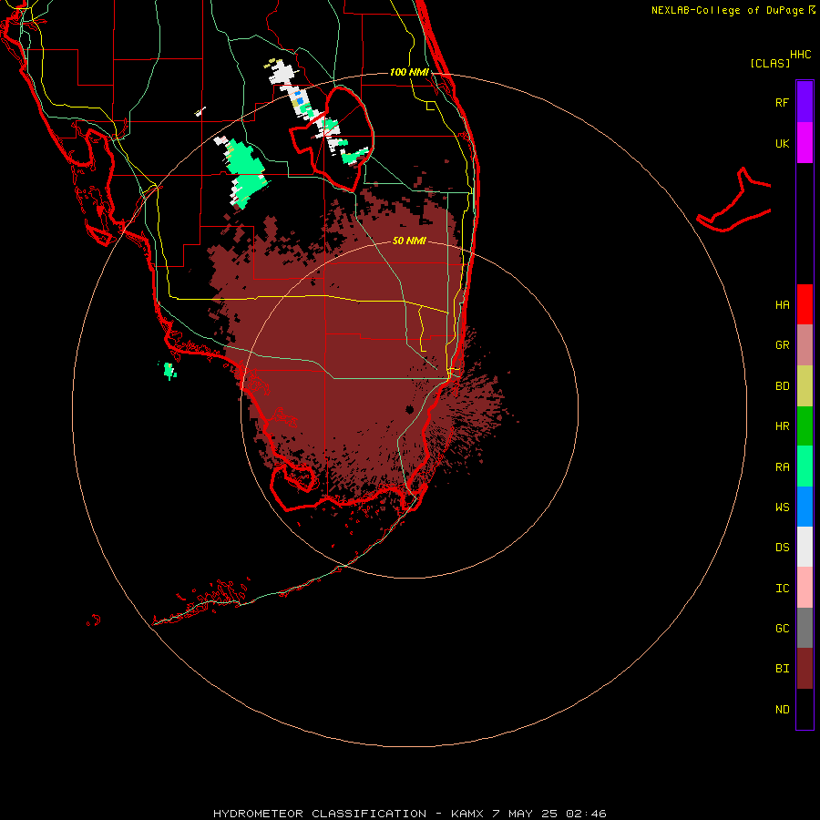Click the GR legend label
Screen dimensions: 820x820
(782, 345)
